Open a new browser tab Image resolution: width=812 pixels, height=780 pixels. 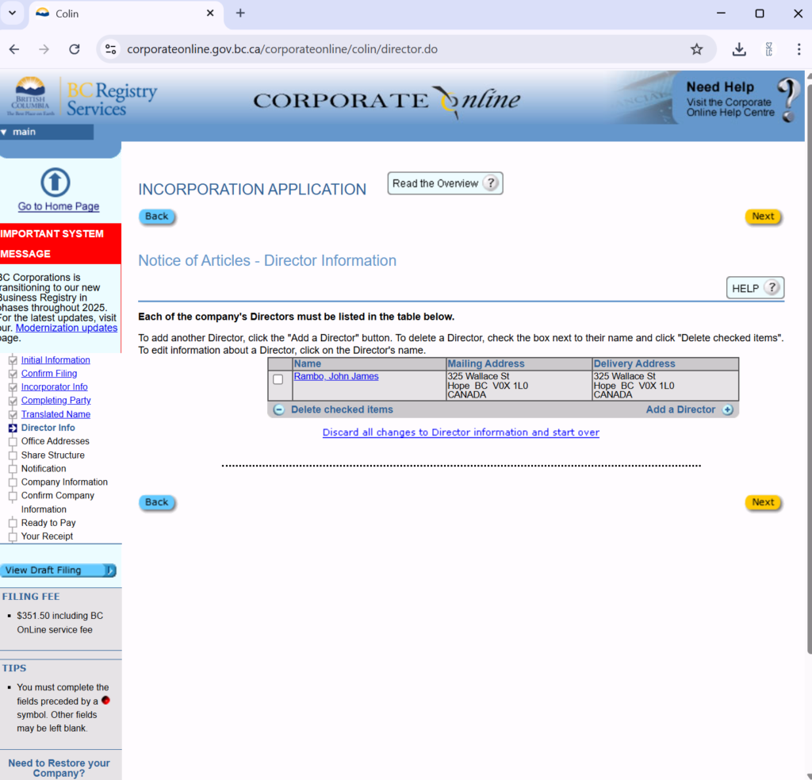pyautogui.click(x=240, y=13)
